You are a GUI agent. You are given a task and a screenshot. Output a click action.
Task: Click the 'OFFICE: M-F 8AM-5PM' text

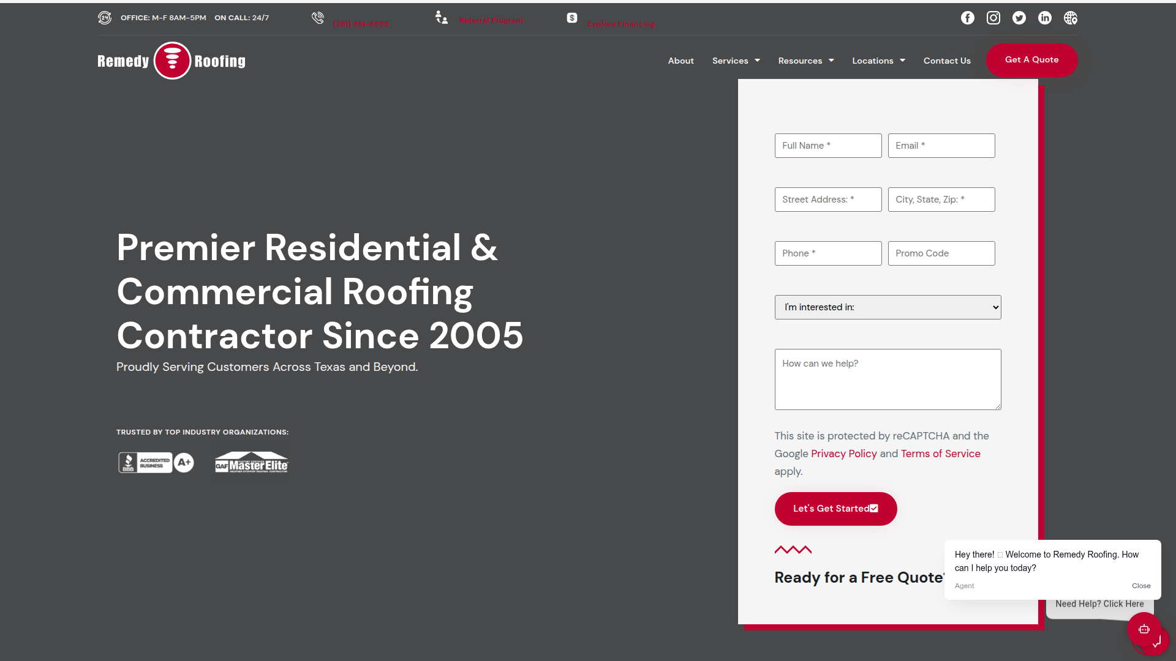(164, 18)
